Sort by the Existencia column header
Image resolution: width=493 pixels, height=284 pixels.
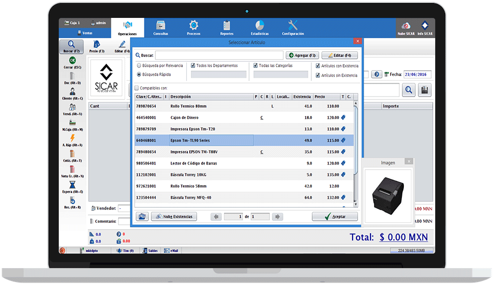coord(303,97)
